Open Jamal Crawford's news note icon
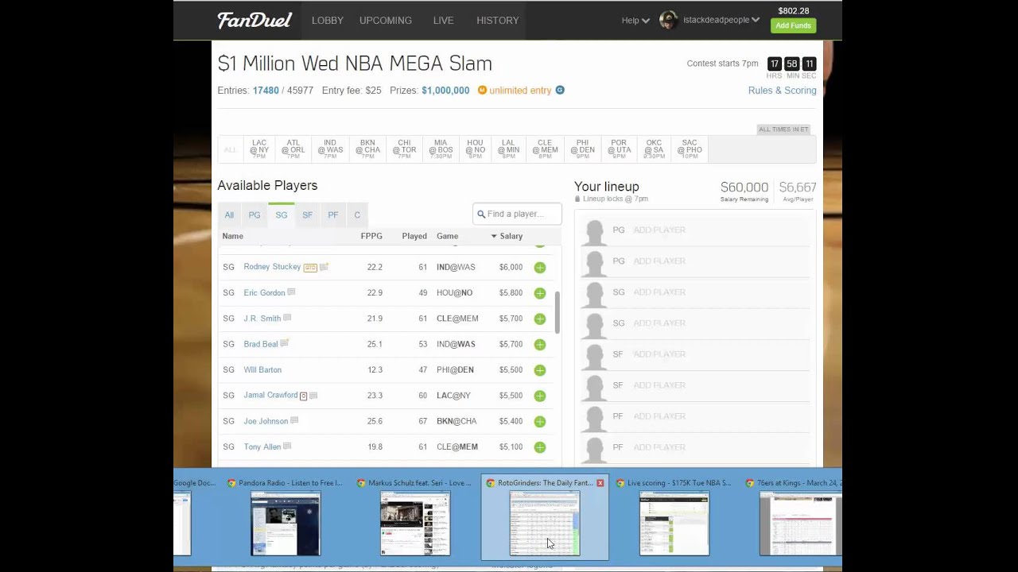1018x572 pixels. 313,395
